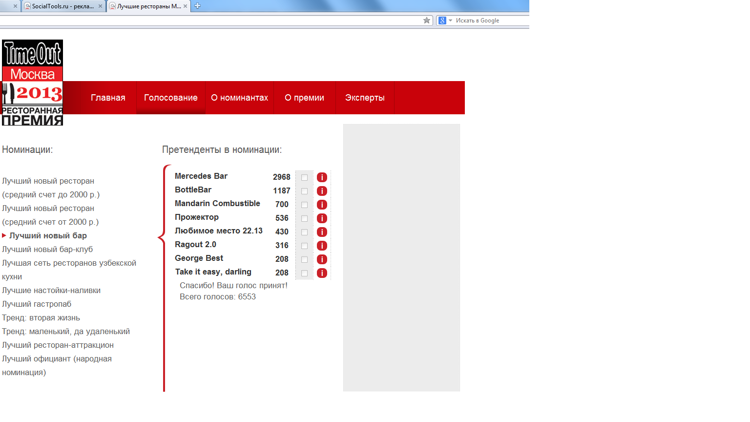Tick the checkbox for Ragout 2.0
This screenshot has width=750, height=422.
pos(304,246)
